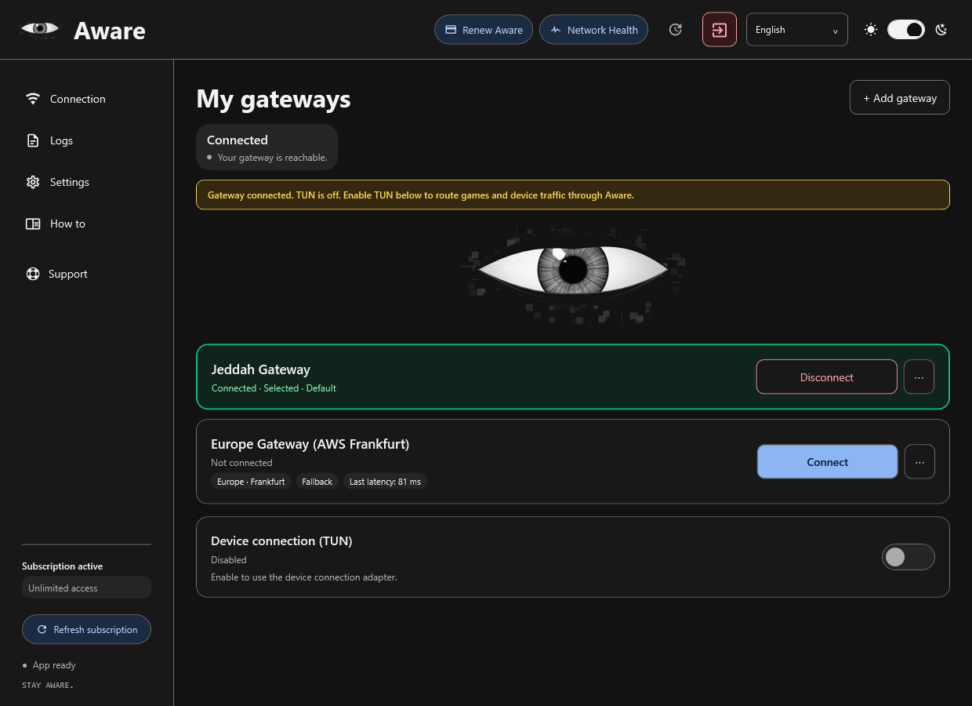Click the lifebuoy icon beside Support
This screenshot has height=706, width=972.
(x=33, y=274)
